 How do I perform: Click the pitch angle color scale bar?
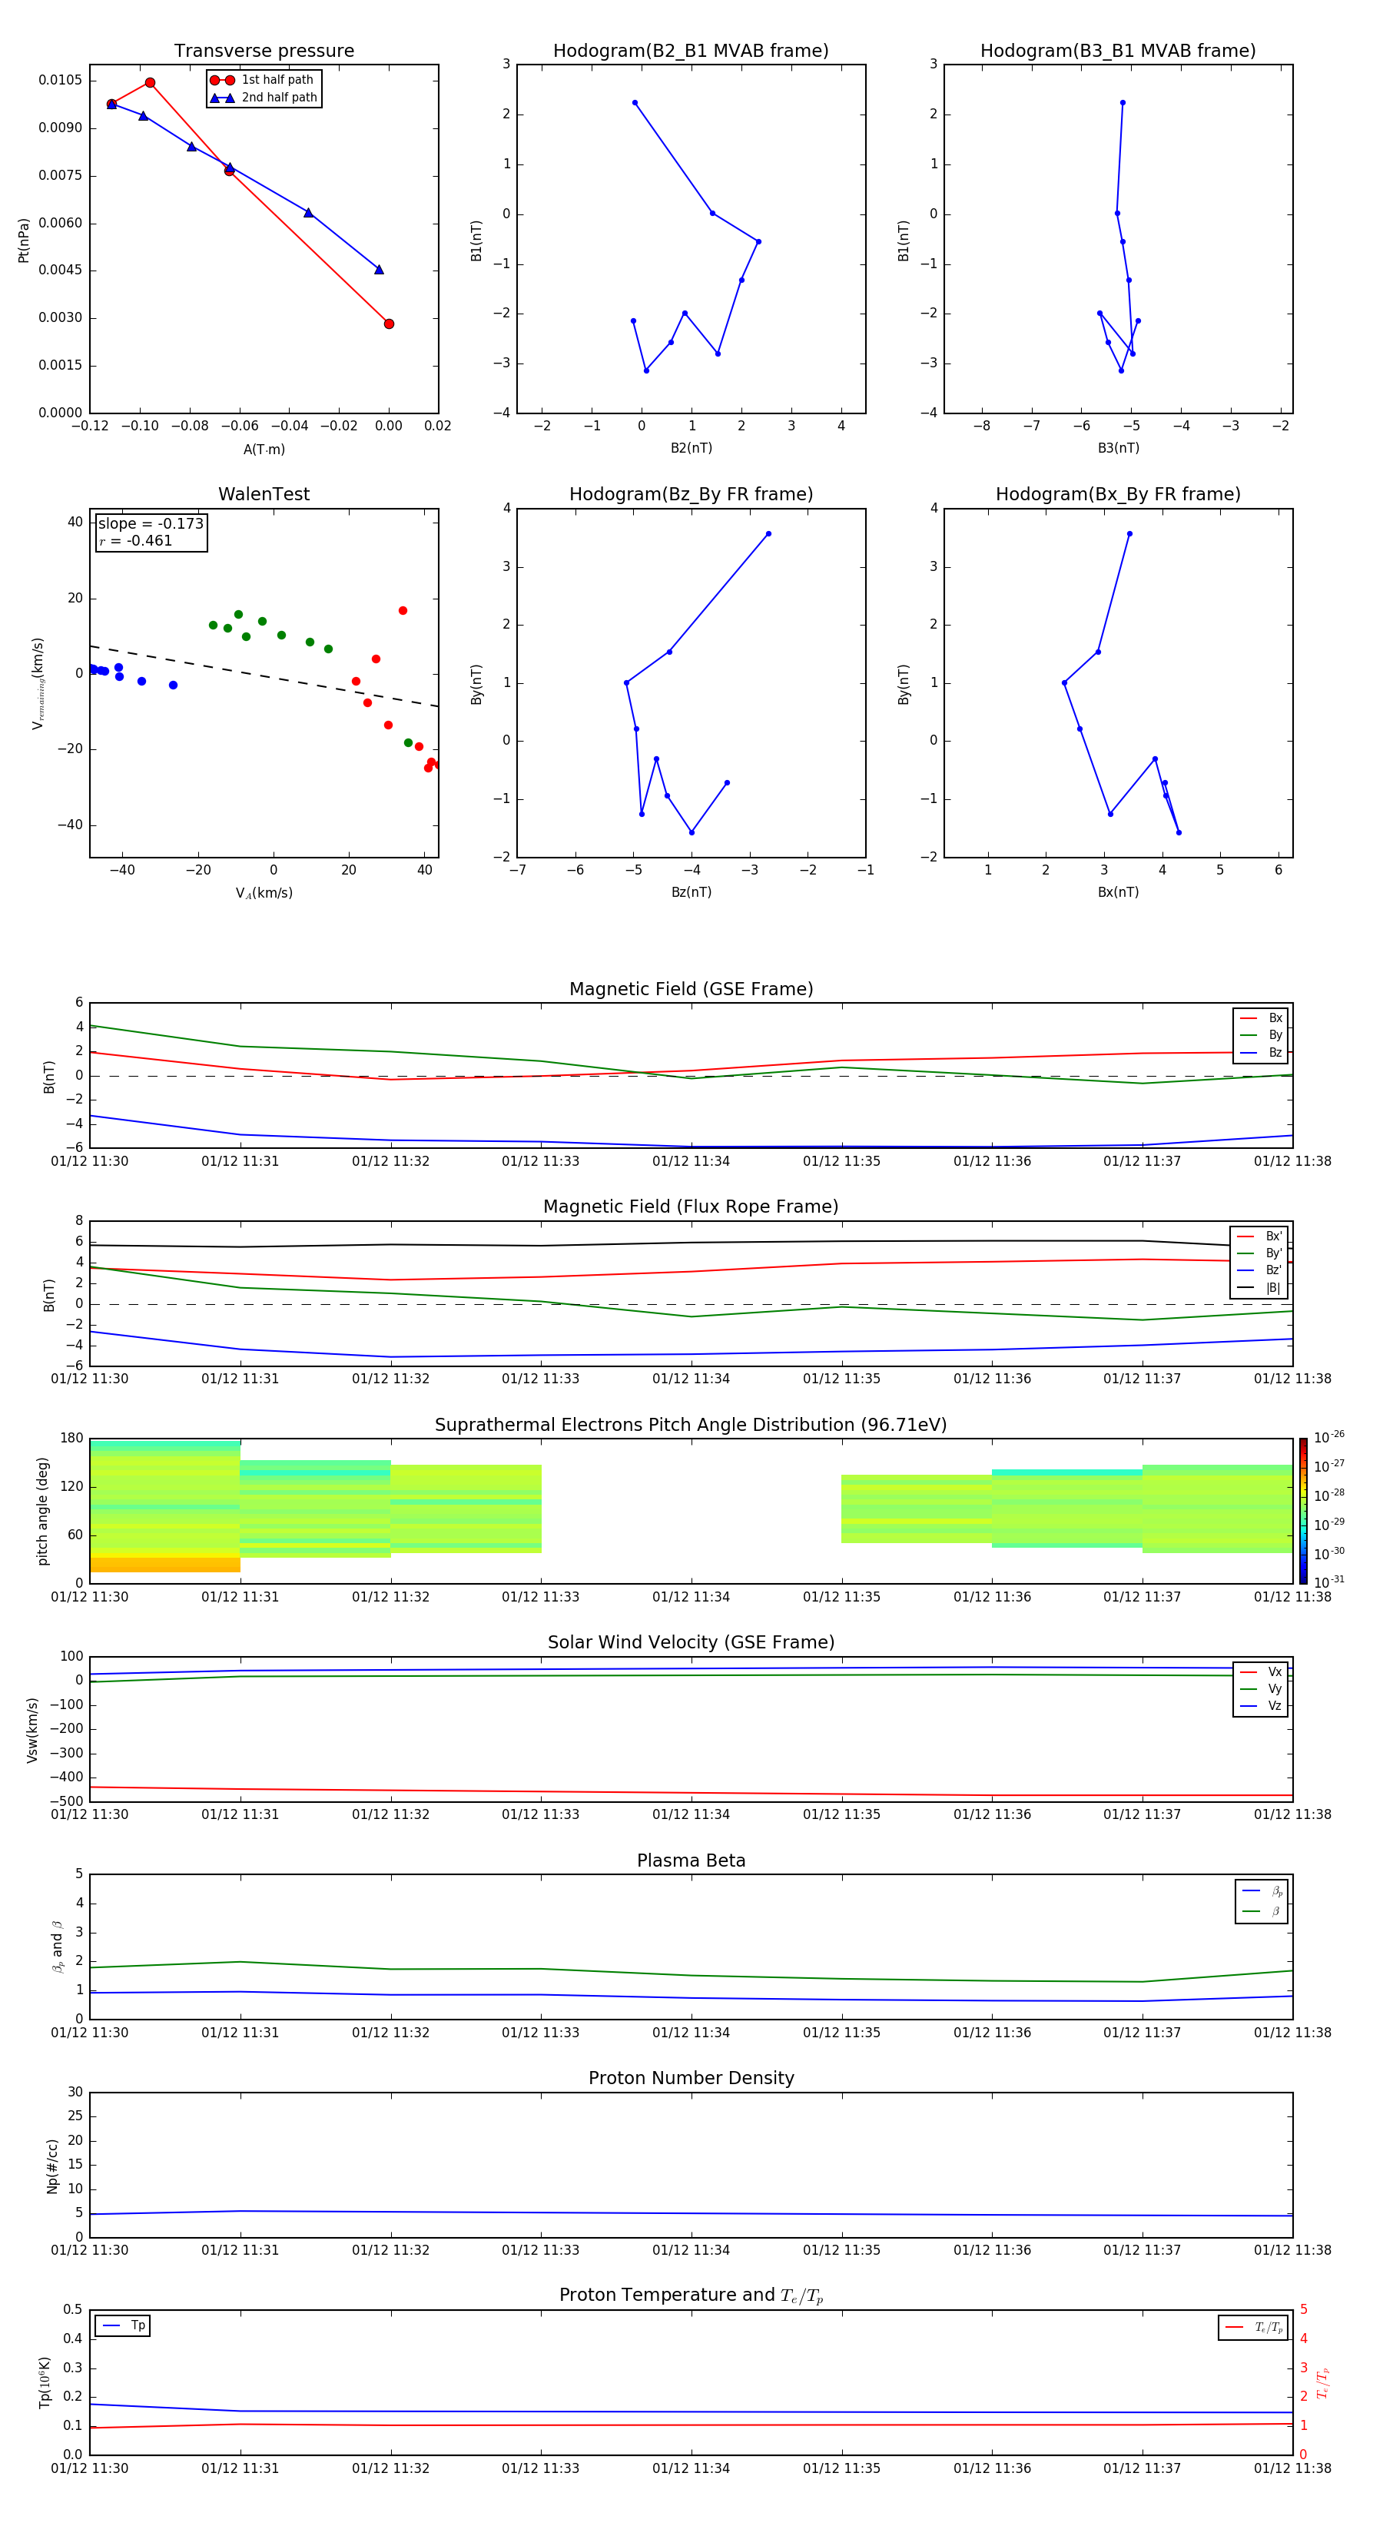(1303, 1510)
